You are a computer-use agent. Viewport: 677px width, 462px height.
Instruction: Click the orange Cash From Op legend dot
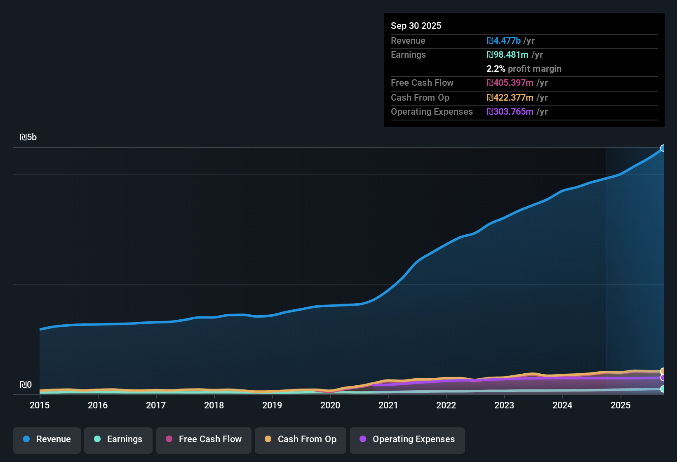[x=268, y=439]
